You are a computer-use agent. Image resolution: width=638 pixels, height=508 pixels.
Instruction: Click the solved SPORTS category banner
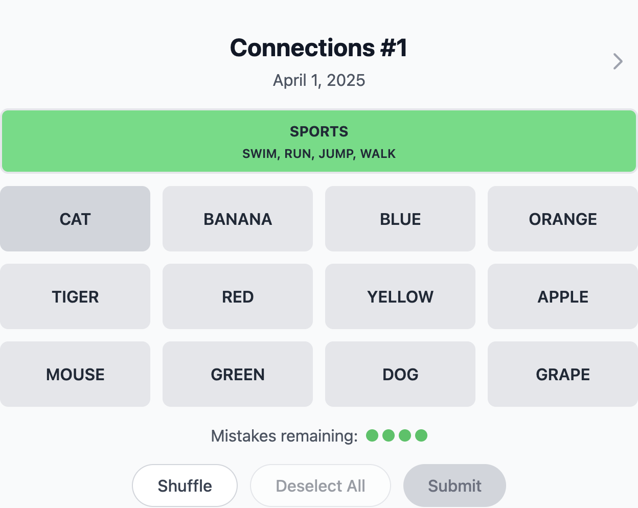(319, 141)
